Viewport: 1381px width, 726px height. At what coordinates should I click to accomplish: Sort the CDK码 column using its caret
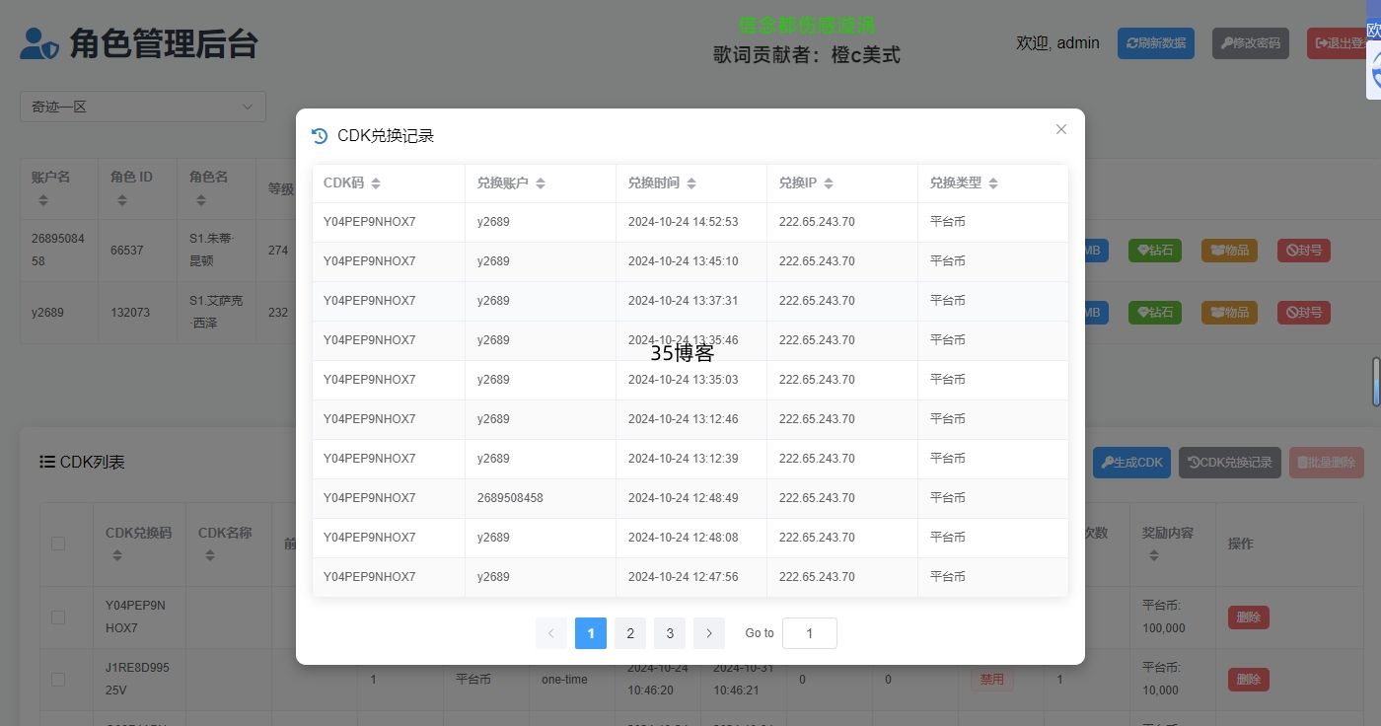click(376, 182)
